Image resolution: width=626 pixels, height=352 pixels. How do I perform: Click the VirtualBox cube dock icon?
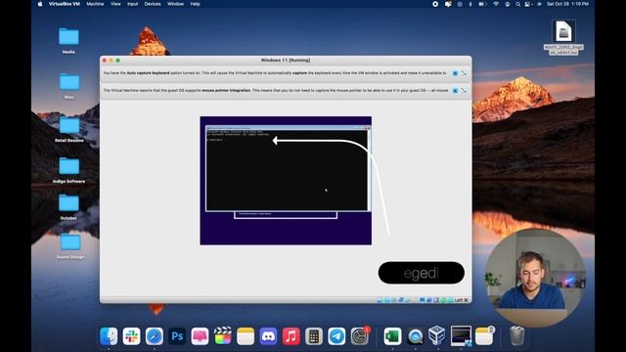pyautogui.click(x=437, y=335)
